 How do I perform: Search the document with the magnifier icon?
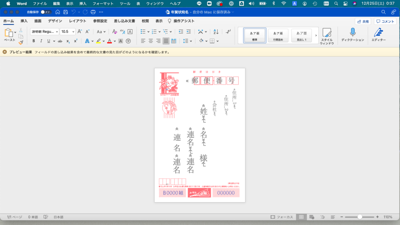click(x=384, y=12)
